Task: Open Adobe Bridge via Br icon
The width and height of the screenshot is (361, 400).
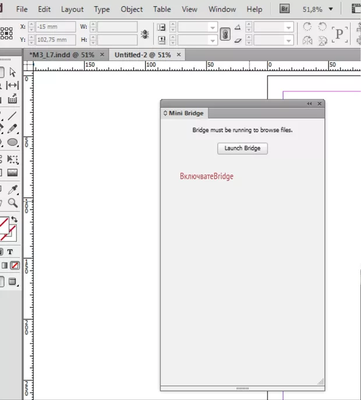Action: click(285, 9)
